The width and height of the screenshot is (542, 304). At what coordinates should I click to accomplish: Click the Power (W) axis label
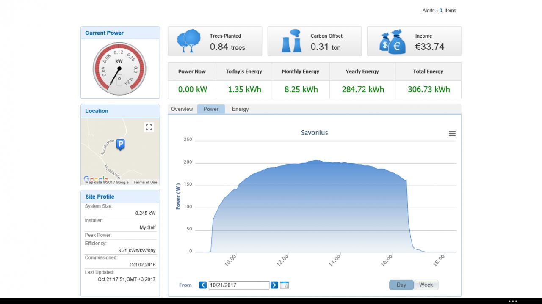tap(178, 196)
